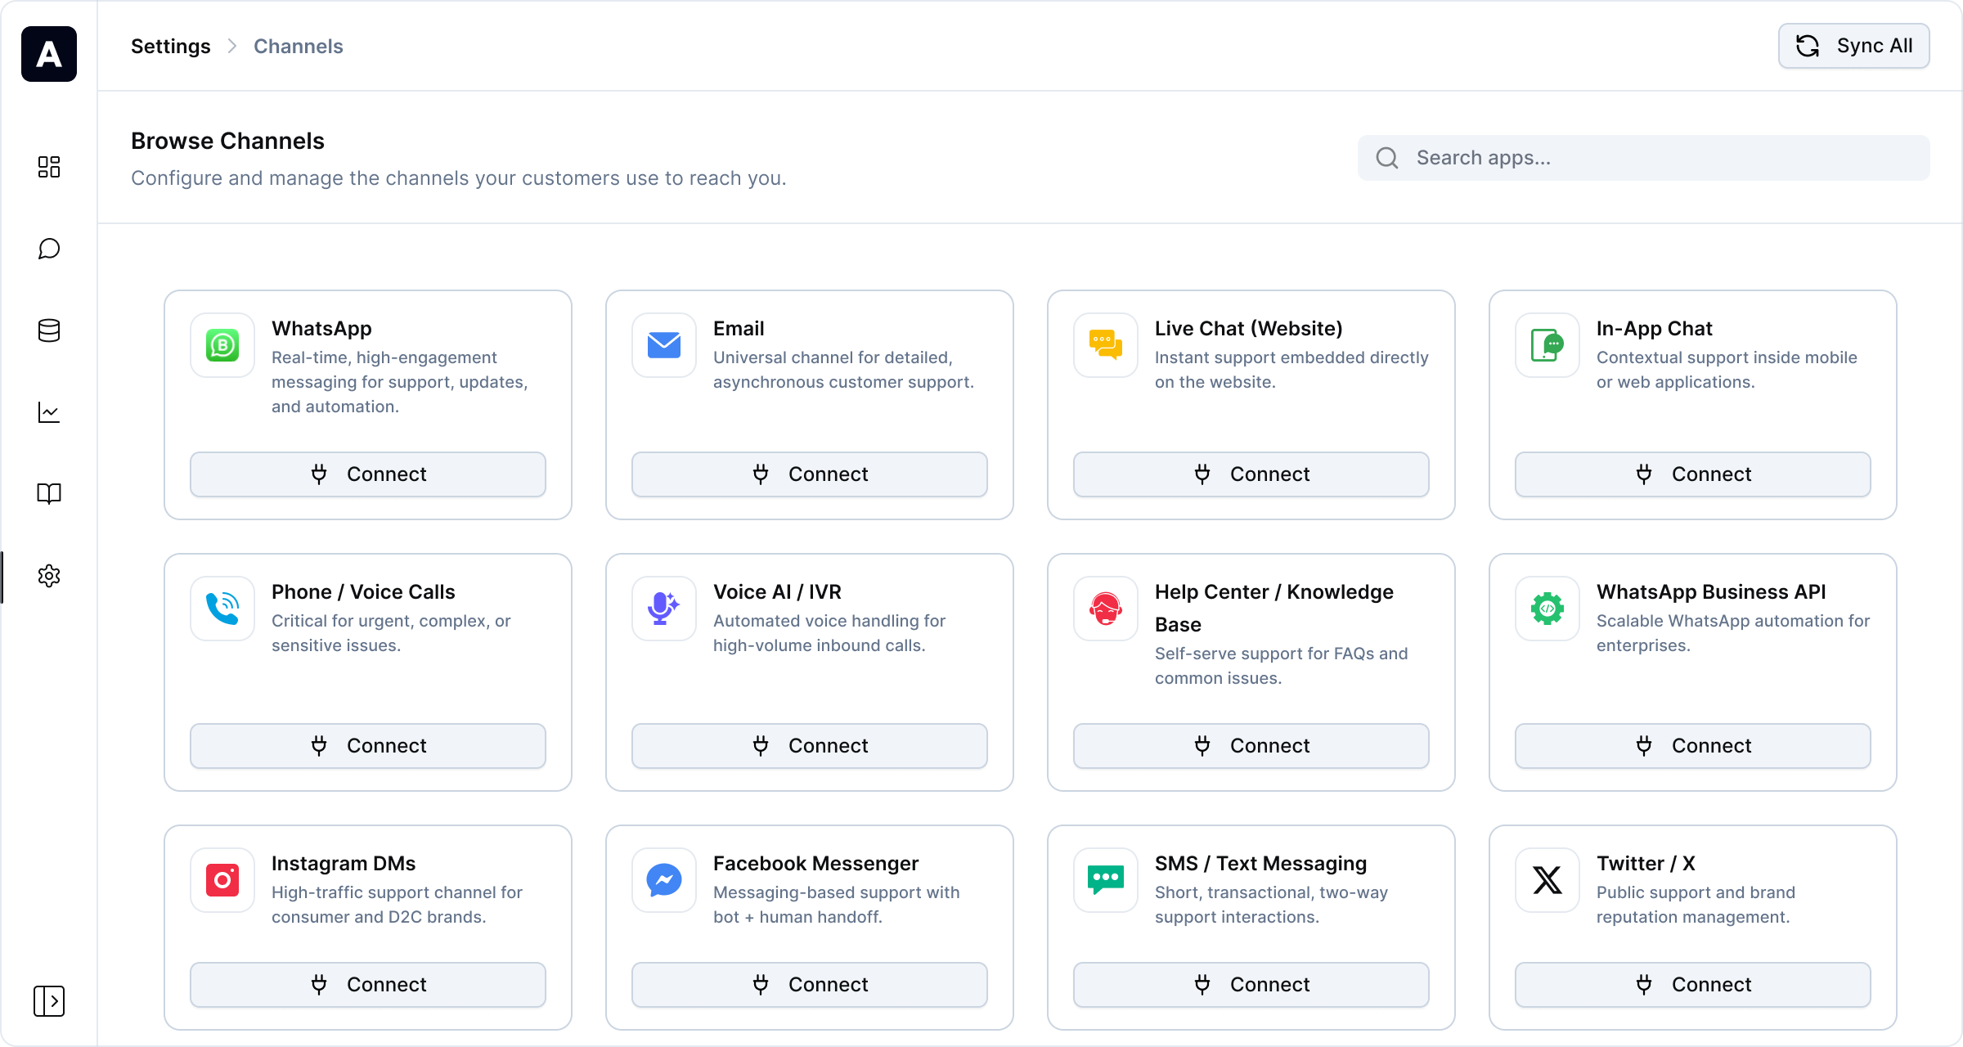Open the dashboard grid icon in sidebar
This screenshot has width=1963, height=1047.
[49, 167]
